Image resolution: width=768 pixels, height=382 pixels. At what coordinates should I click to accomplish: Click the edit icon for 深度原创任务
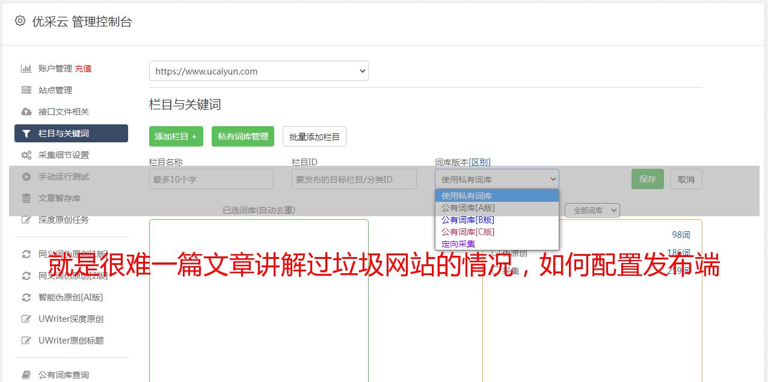pyautogui.click(x=26, y=220)
